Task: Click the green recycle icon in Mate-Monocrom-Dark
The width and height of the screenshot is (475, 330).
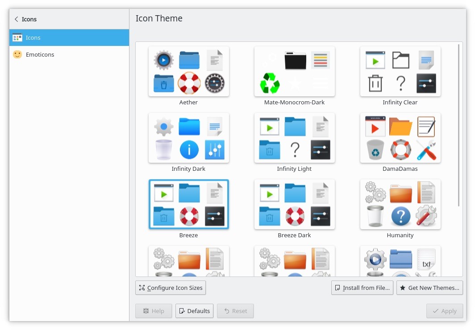Action: [270, 83]
